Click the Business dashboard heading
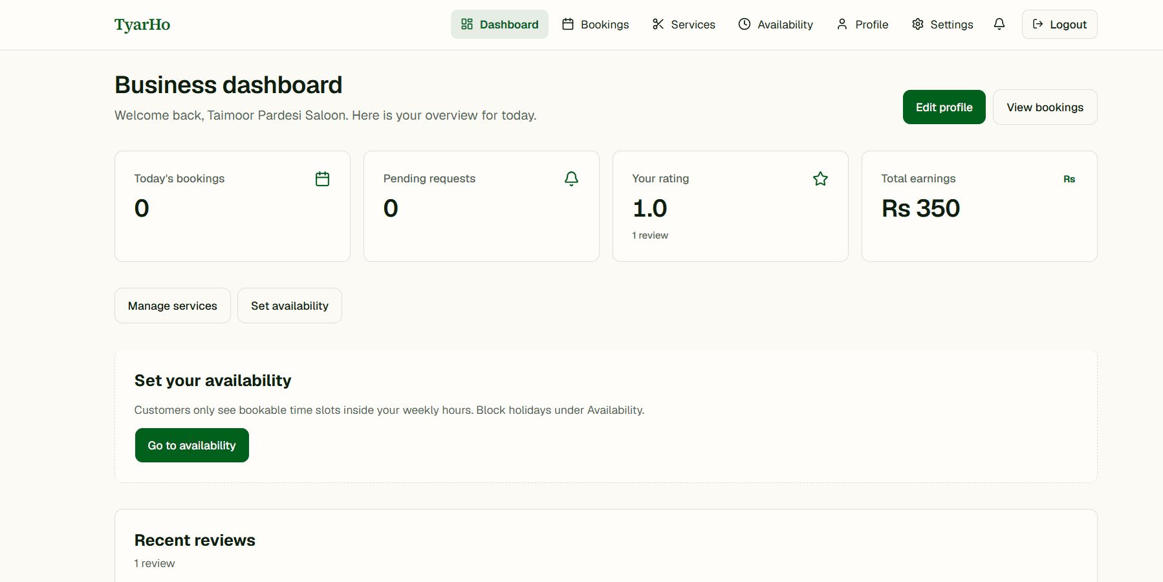Image resolution: width=1163 pixels, height=582 pixels. [x=228, y=85]
